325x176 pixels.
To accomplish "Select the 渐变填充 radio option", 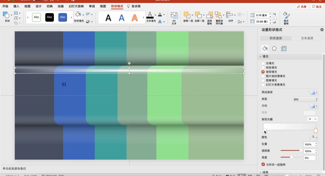I will pos(263,72).
